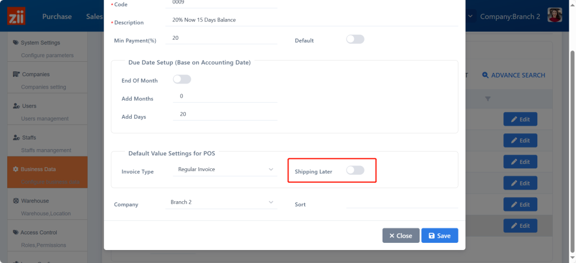This screenshot has width=576, height=263.
Task: Save the payment term
Action: 439,236
